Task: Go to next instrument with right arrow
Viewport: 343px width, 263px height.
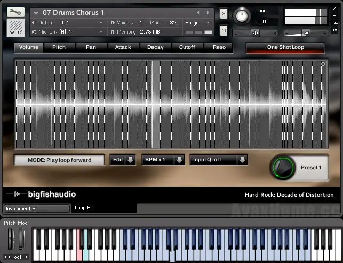Action: (208, 13)
